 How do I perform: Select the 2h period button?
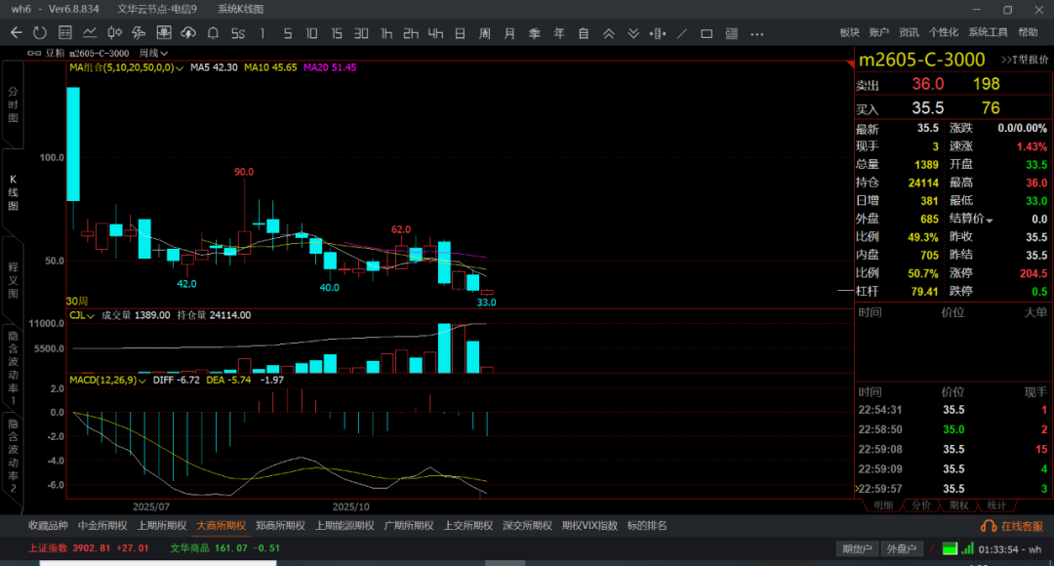click(x=411, y=33)
